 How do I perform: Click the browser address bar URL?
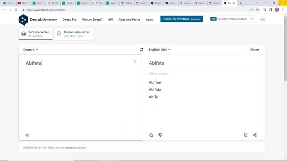(x=46, y=10)
